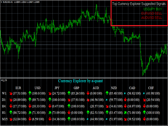Viewport: 168px width, 126px height.
Task: Click the CHF column header
Action: pyautogui.click(x=151, y=88)
